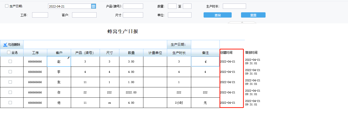Screen dimensions: 348x118
Task: Click the 备注 cell showing 无
Action: 205,103
